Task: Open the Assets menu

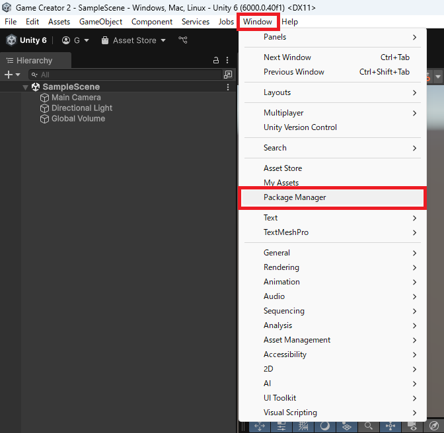Action: [59, 22]
